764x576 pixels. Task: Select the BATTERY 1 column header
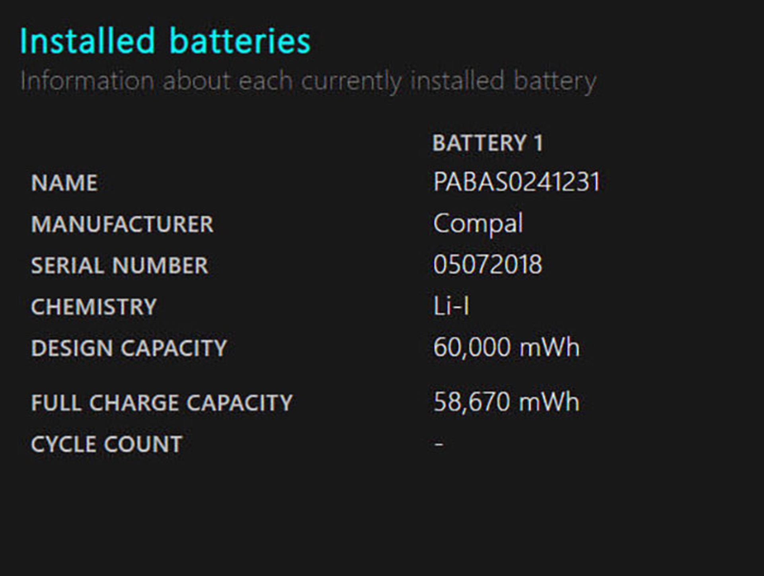(487, 143)
